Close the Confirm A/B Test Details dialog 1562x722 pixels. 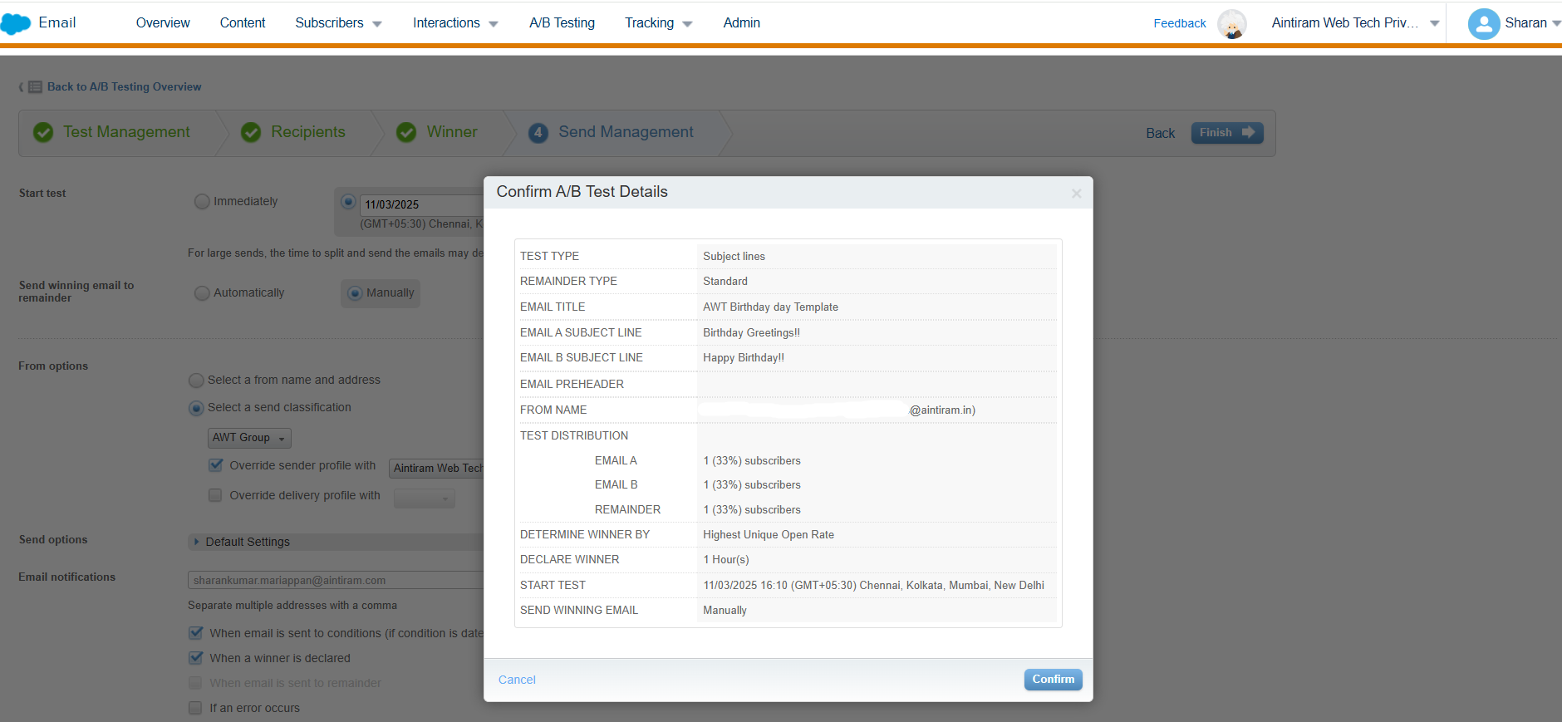(1076, 194)
